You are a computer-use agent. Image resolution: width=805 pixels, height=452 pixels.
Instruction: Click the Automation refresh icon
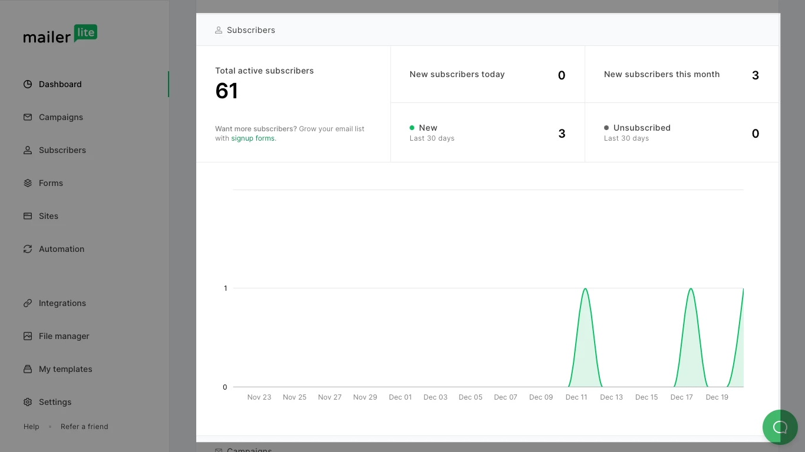pyautogui.click(x=28, y=249)
